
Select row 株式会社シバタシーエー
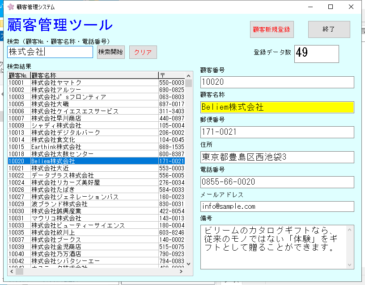tap(96, 261)
